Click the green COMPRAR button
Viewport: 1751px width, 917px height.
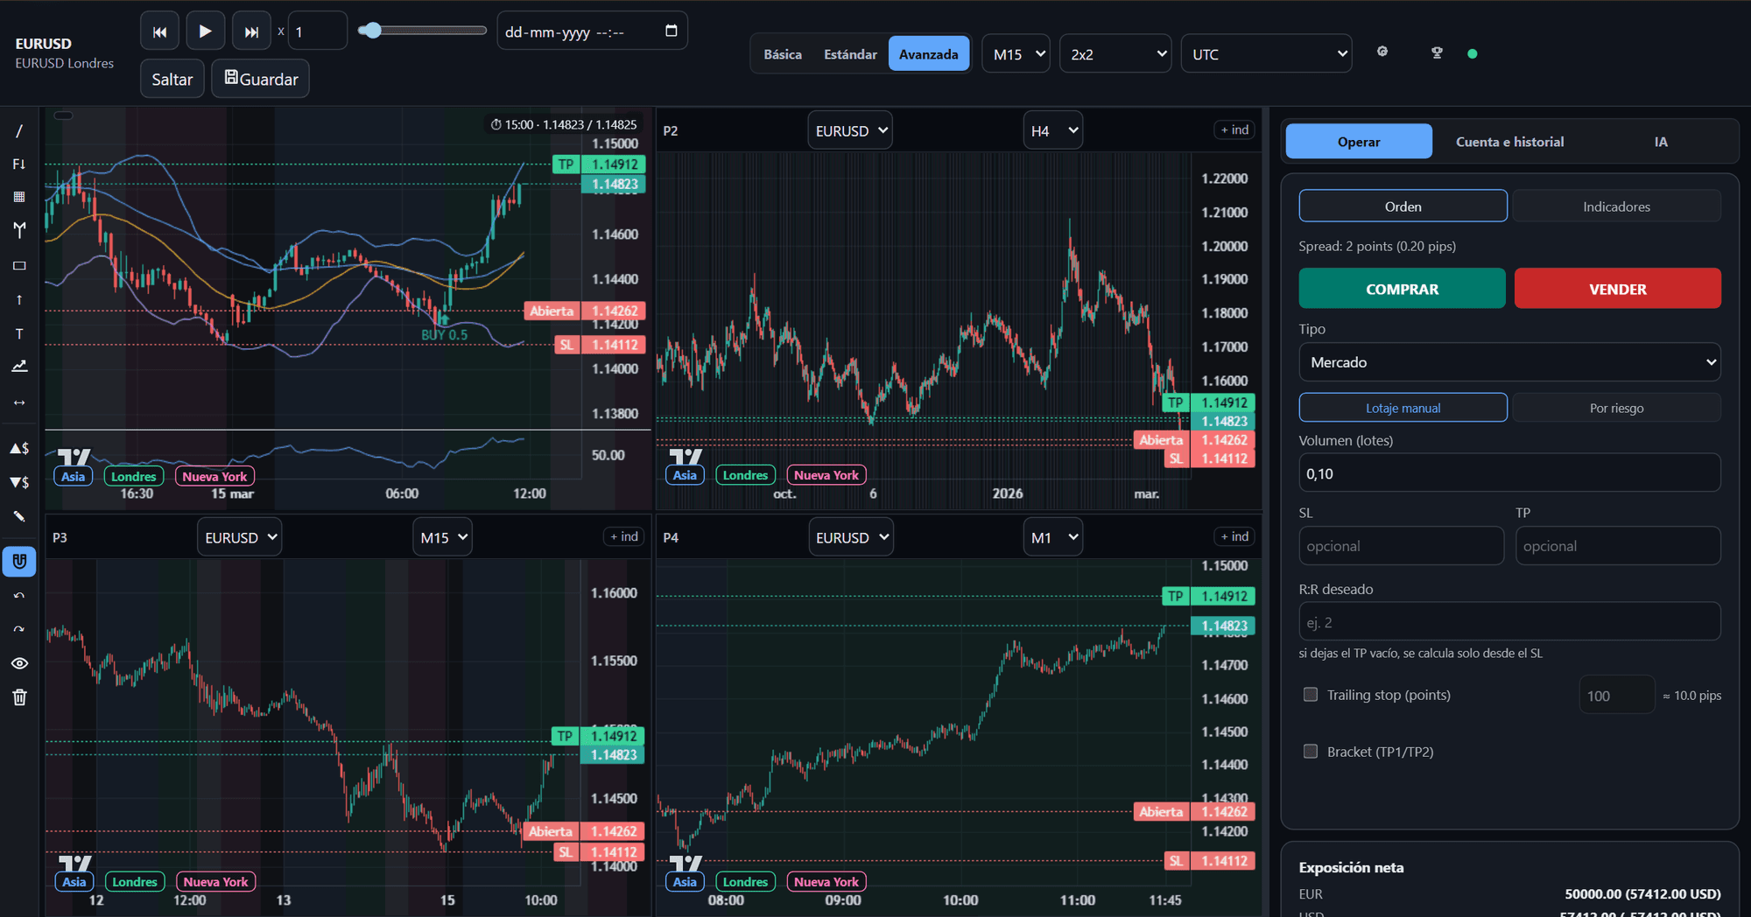pyautogui.click(x=1402, y=289)
